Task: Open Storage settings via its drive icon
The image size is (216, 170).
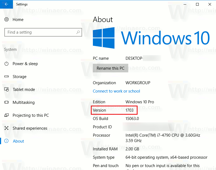Action: pos(6,77)
